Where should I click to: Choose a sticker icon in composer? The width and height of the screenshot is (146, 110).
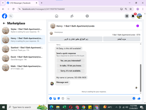point(59,98)
